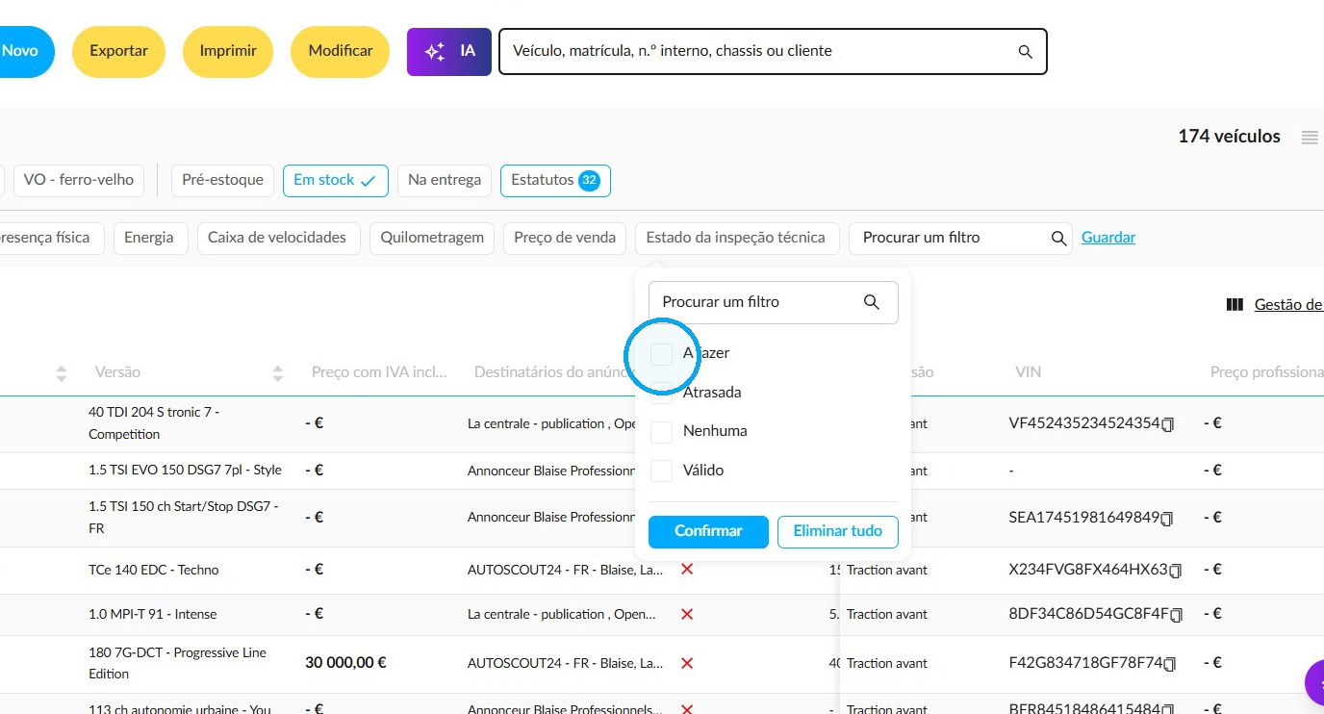Switch to the Pré-estoque tab
The height and width of the screenshot is (714, 1324).
pyautogui.click(x=222, y=181)
